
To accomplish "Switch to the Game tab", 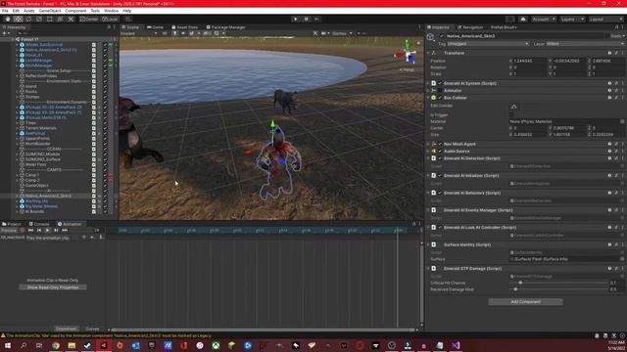I will pos(155,27).
